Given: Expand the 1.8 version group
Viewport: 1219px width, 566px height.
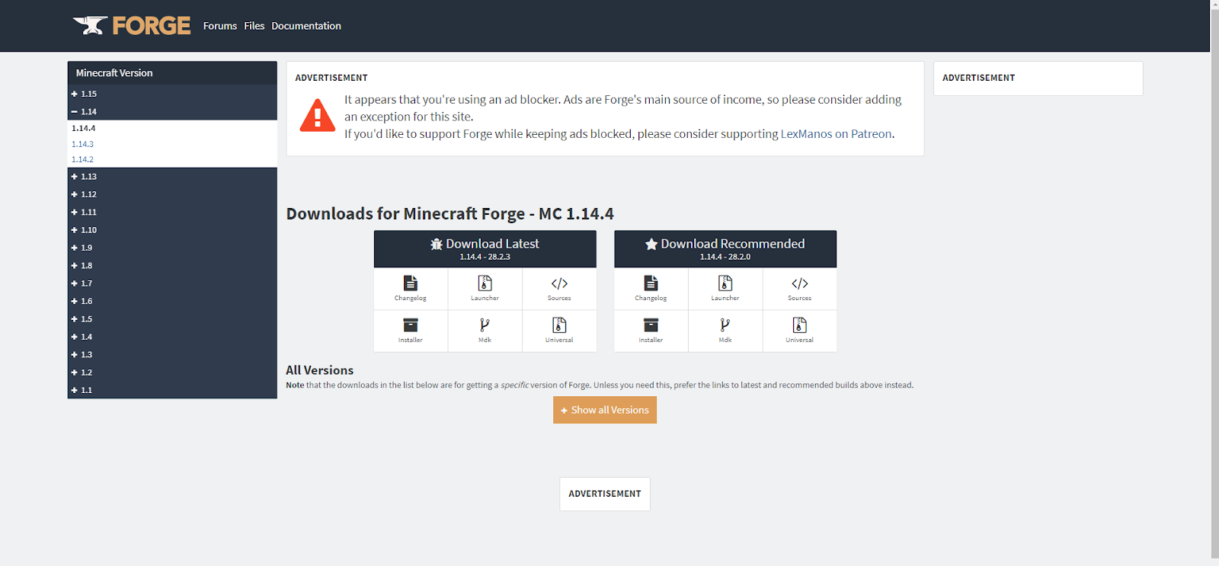Looking at the screenshot, I should point(172,265).
